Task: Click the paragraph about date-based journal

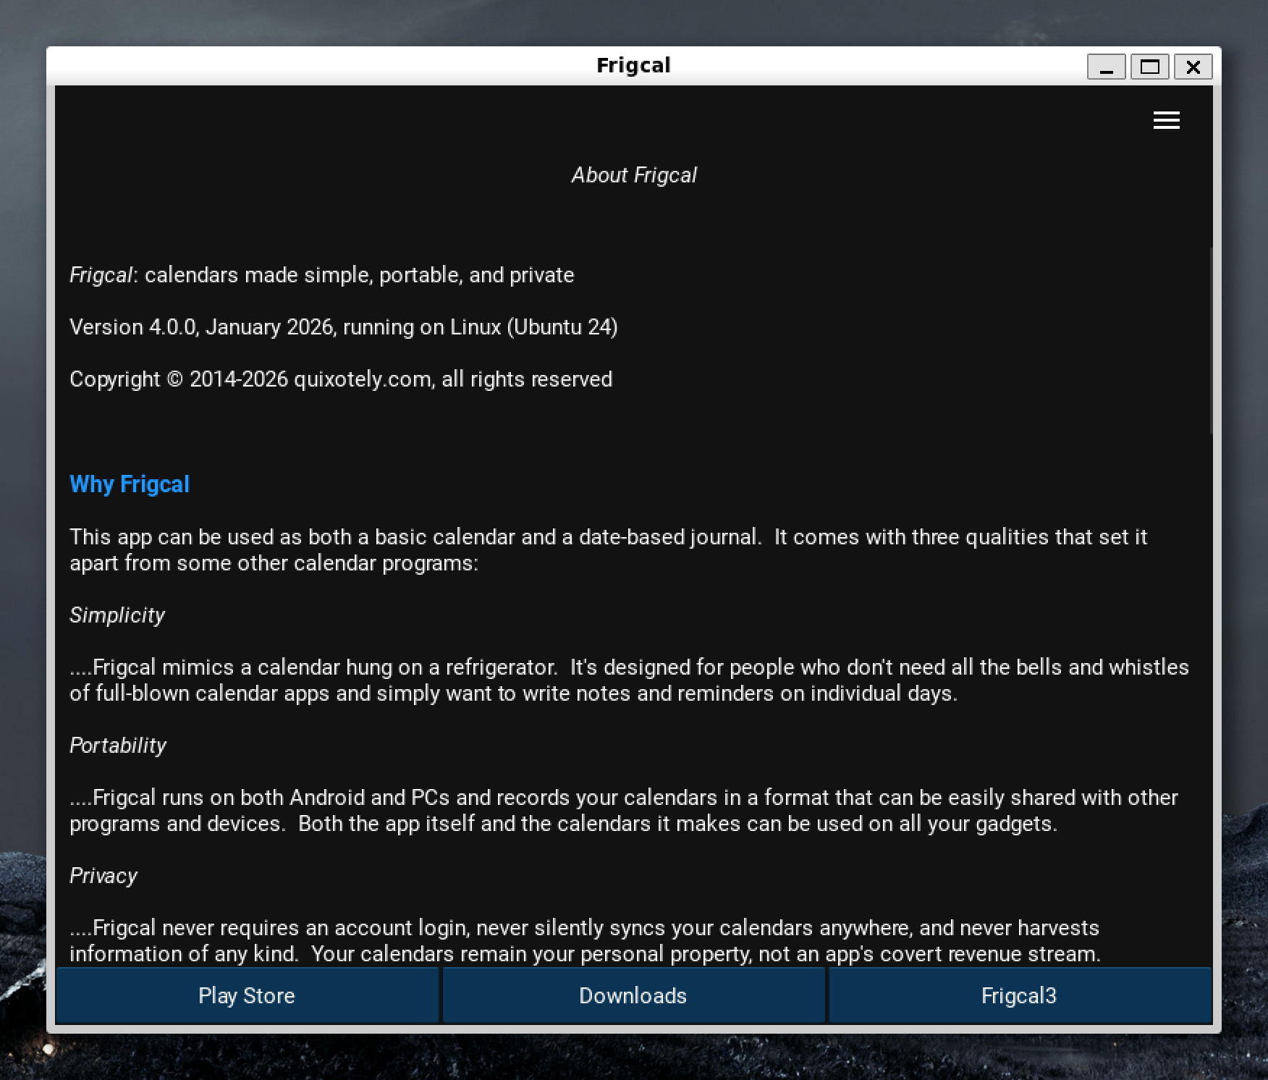Action: pos(608,550)
